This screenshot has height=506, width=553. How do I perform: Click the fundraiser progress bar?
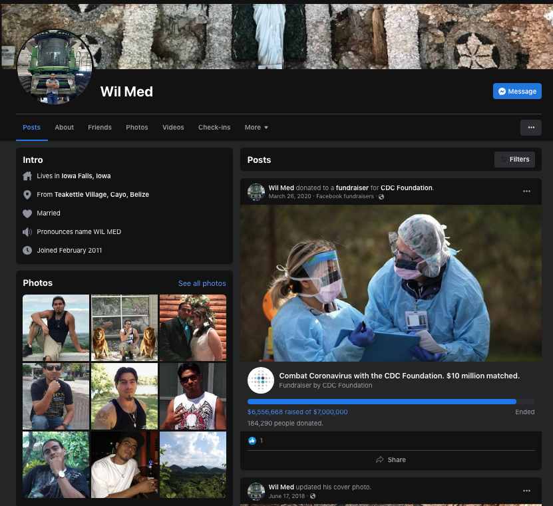coord(391,402)
